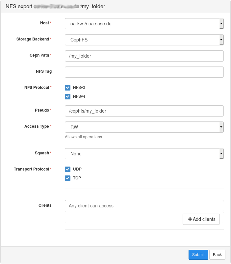The width and height of the screenshot is (231, 264).
Task: Disable the UDP transport checkbox
Action: click(x=68, y=169)
